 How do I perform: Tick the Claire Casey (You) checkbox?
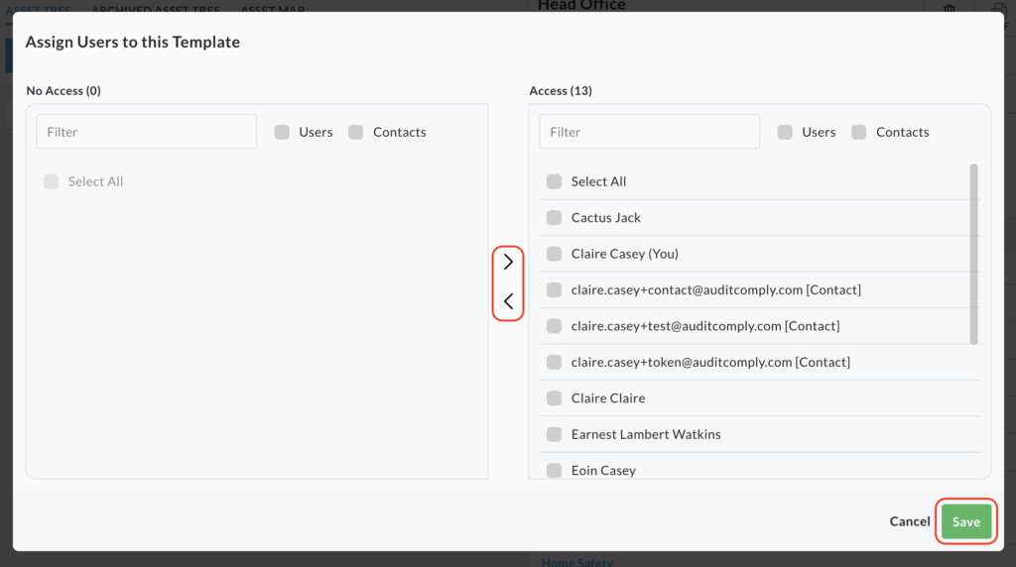[554, 254]
